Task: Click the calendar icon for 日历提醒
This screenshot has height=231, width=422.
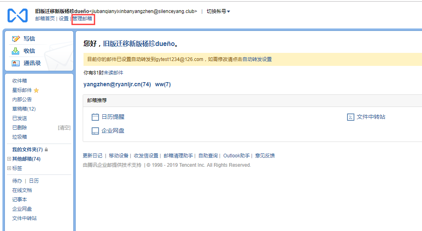Action: tap(95, 117)
